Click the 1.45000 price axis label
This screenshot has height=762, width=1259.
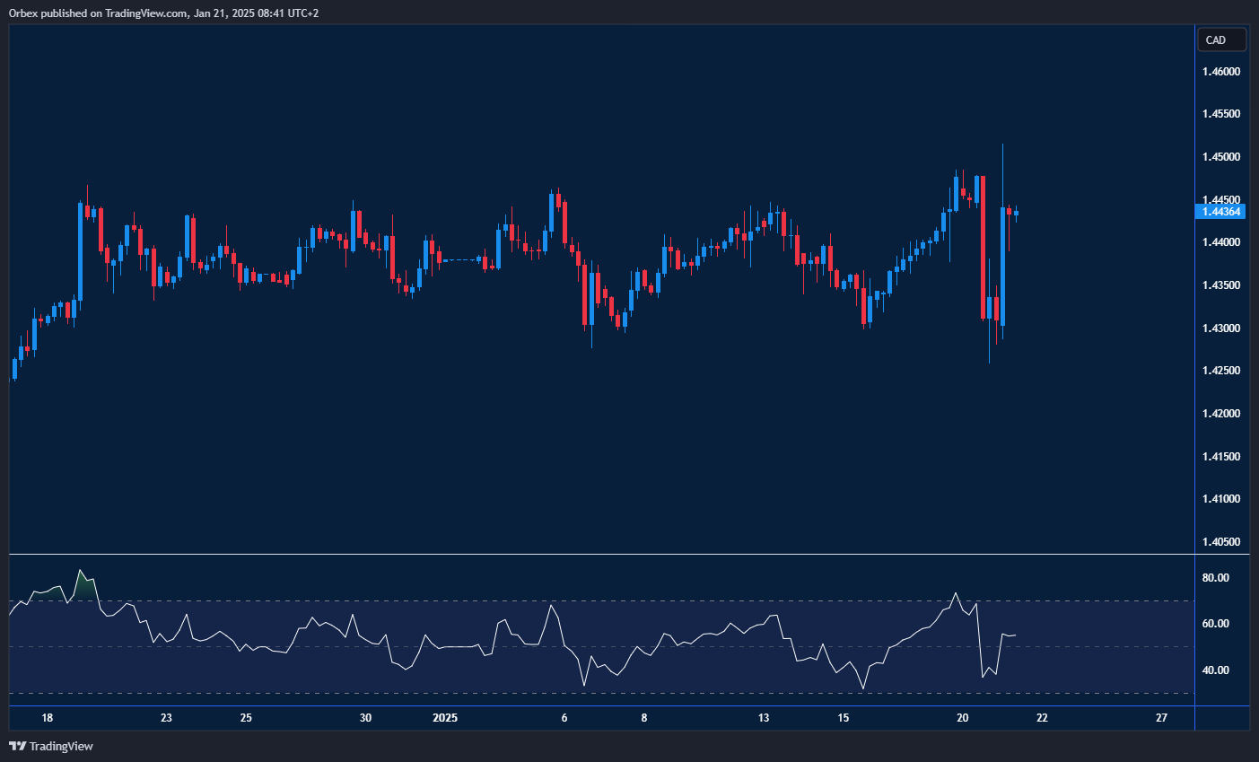pyautogui.click(x=1220, y=157)
